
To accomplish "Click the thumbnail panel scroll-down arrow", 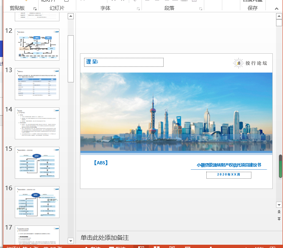I will pyautogui.click(x=71, y=241).
